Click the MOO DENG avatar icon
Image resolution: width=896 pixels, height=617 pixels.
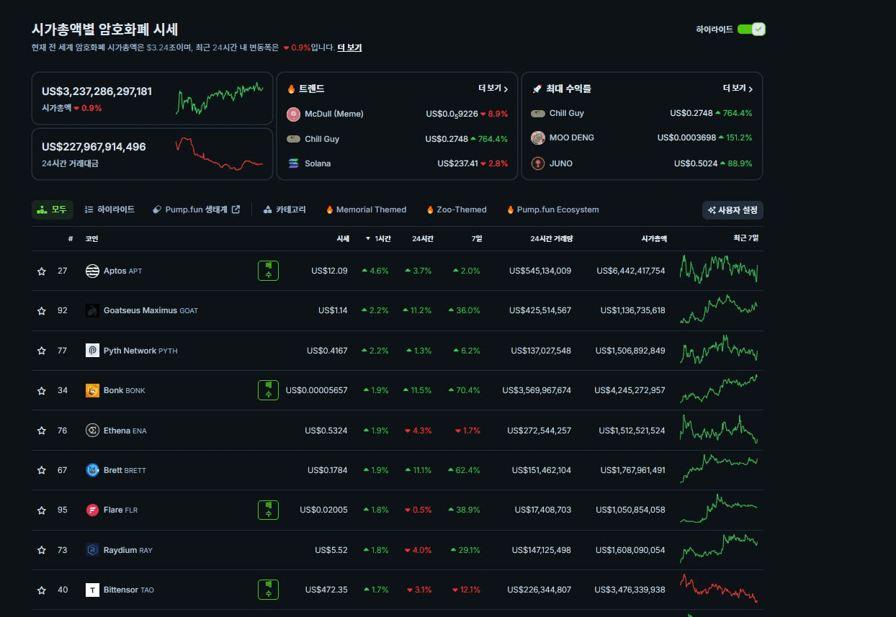point(538,138)
